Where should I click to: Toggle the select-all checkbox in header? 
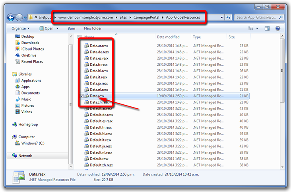[x=80, y=37]
